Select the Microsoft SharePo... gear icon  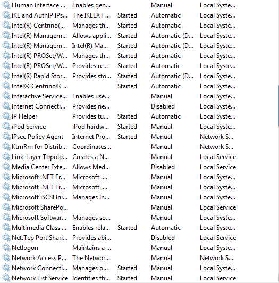[6, 207]
